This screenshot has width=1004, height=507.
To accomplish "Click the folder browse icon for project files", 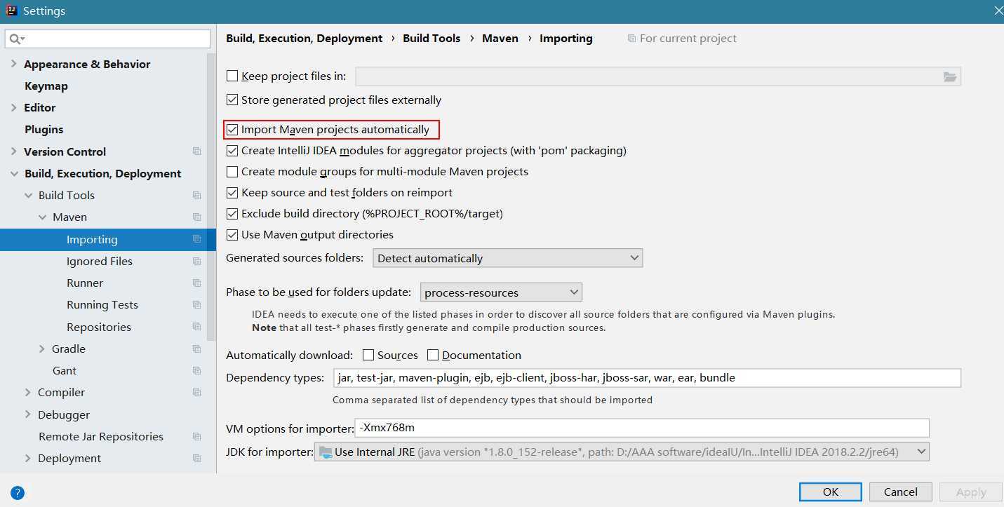I will (x=950, y=76).
